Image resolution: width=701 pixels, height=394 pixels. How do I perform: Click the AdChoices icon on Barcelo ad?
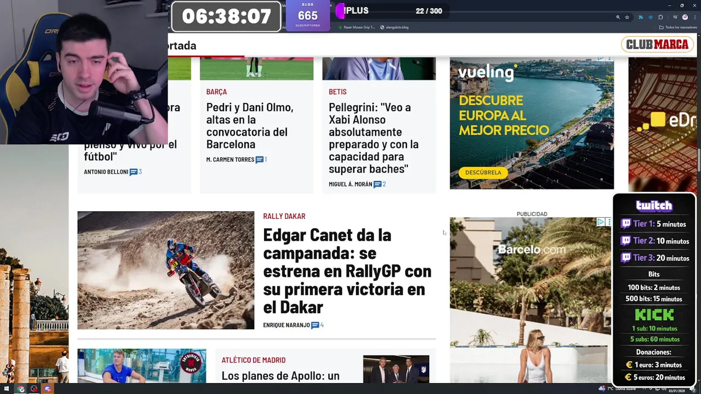tap(601, 222)
